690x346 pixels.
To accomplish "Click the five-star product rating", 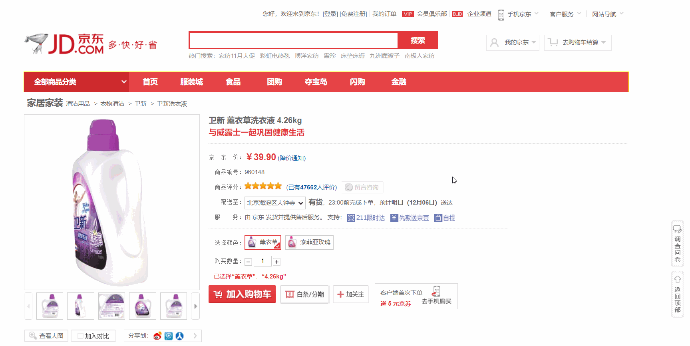I will pos(263,186).
